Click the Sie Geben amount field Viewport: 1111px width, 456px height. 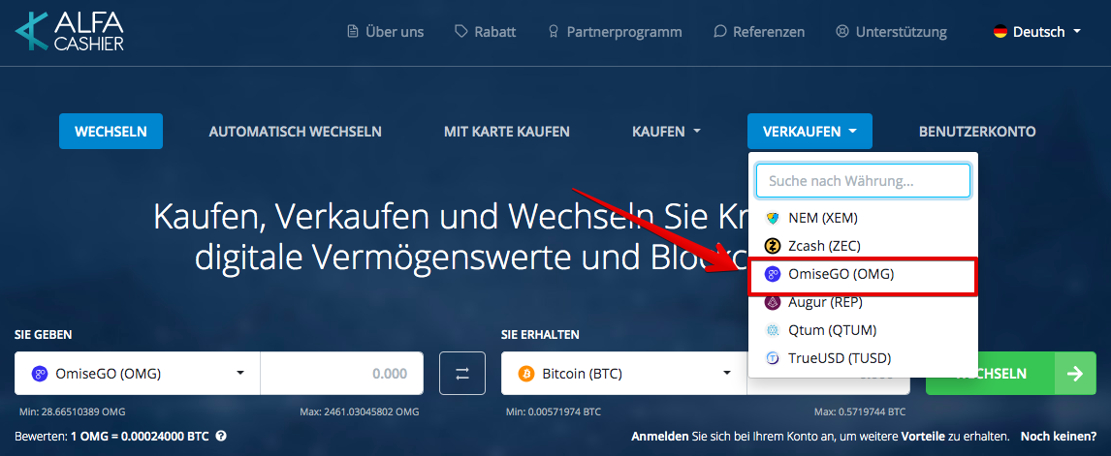click(x=342, y=373)
